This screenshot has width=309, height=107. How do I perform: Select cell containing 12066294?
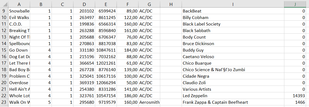[106, 83]
